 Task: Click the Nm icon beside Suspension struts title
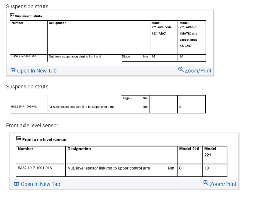(12, 16)
